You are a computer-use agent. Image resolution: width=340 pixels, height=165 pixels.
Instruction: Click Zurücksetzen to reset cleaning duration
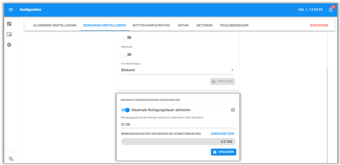point(222,134)
